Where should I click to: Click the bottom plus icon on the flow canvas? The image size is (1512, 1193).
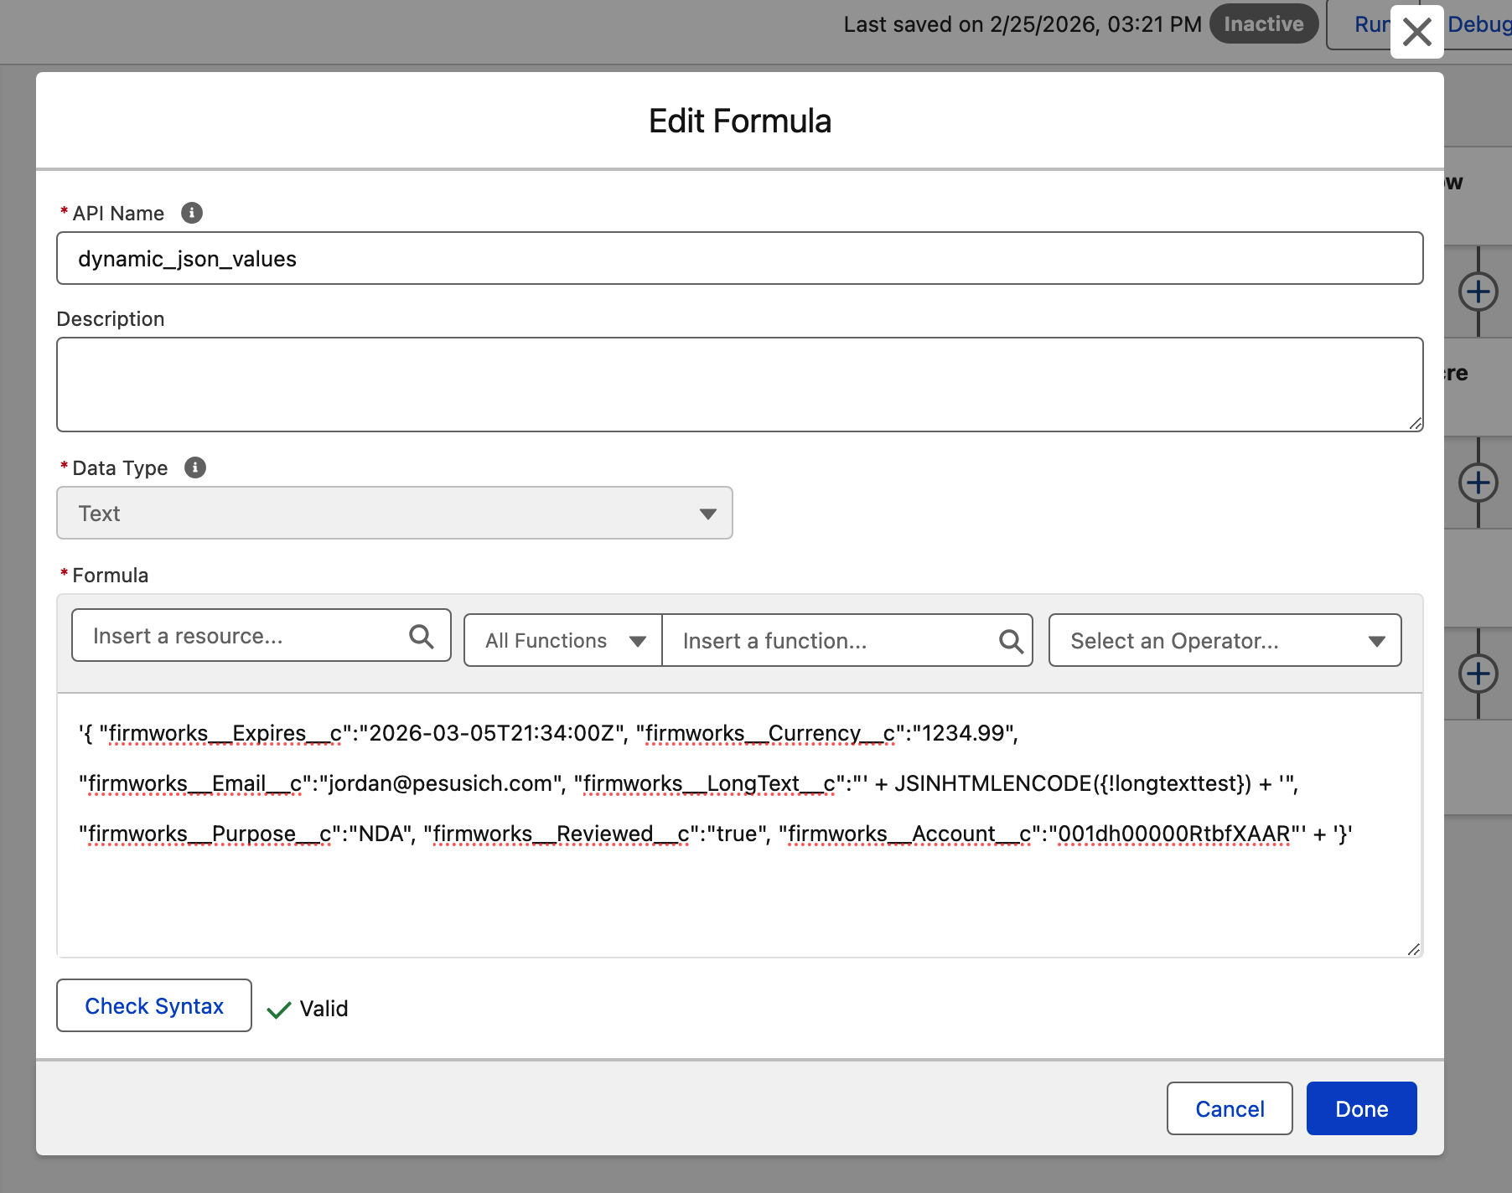[x=1480, y=674]
